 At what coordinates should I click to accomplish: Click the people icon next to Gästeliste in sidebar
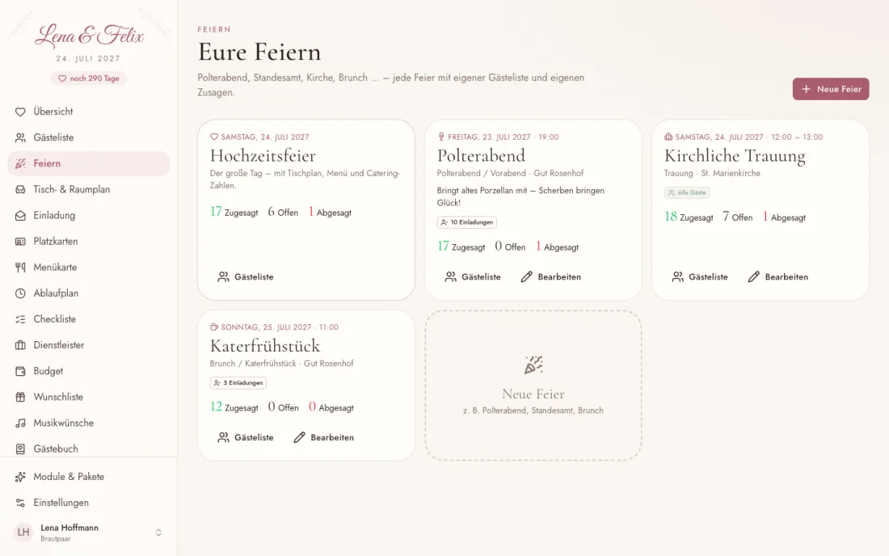coord(20,137)
